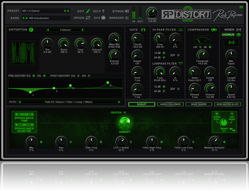Enable the Hi-Pass Filter 24 dB option
Image resolution: width=249 pixels, height=192 pixels.
tap(164, 57)
